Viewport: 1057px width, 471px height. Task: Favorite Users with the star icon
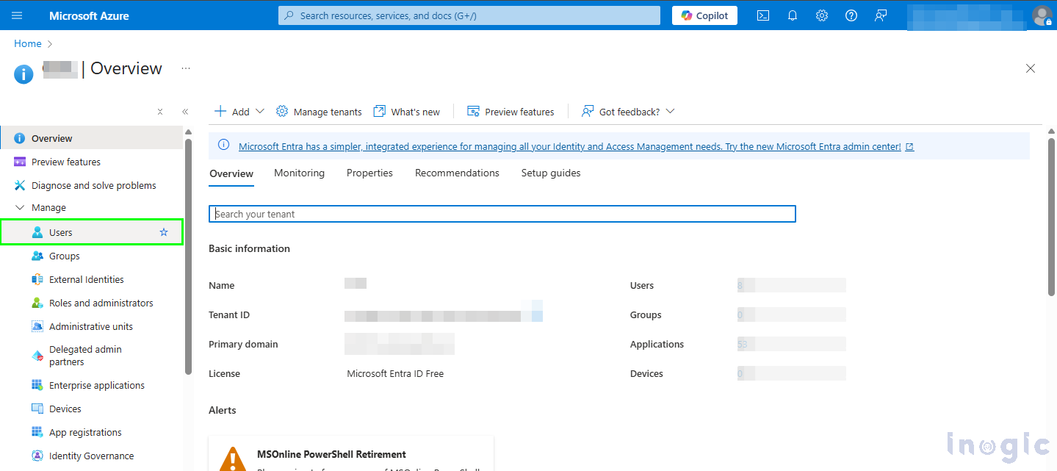pos(164,232)
